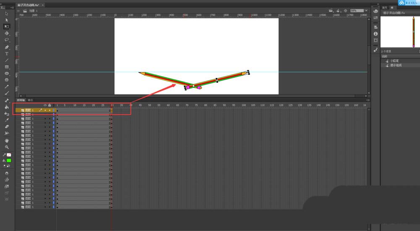Select the Pen tool
This screenshot has height=231, width=420.
(7, 47)
